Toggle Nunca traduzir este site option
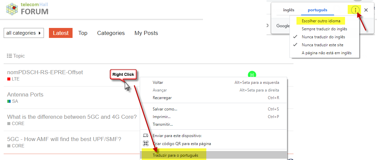The image size is (377, 160). [x=322, y=45]
